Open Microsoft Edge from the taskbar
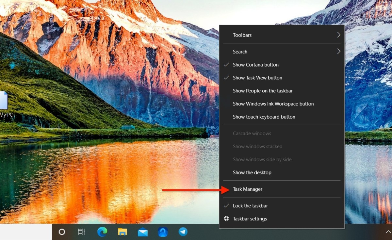 point(102,232)
